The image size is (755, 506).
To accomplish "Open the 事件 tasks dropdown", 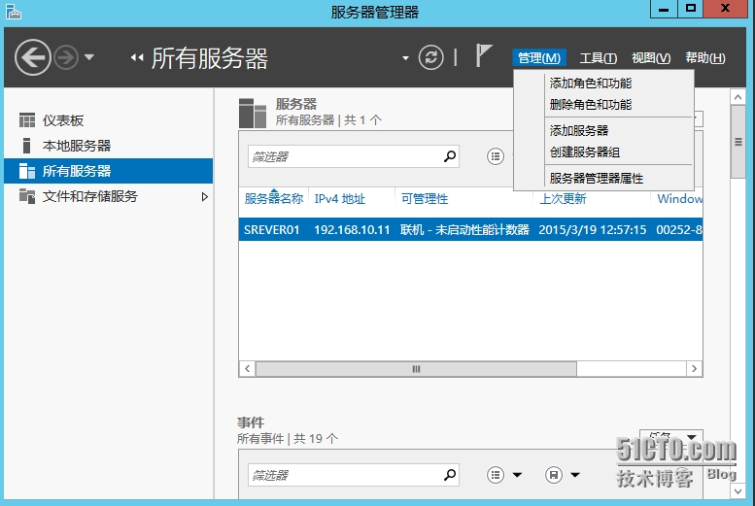I will (x=671, y=436).
